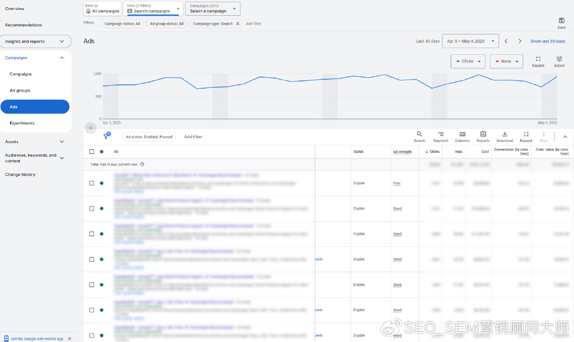Click Show last 30 days link

tap(548, 41)
